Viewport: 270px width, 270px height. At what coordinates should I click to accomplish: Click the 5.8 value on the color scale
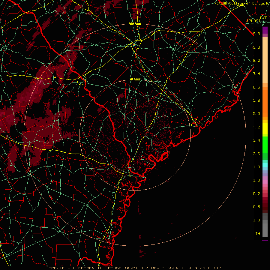click(x=256, y=100)
